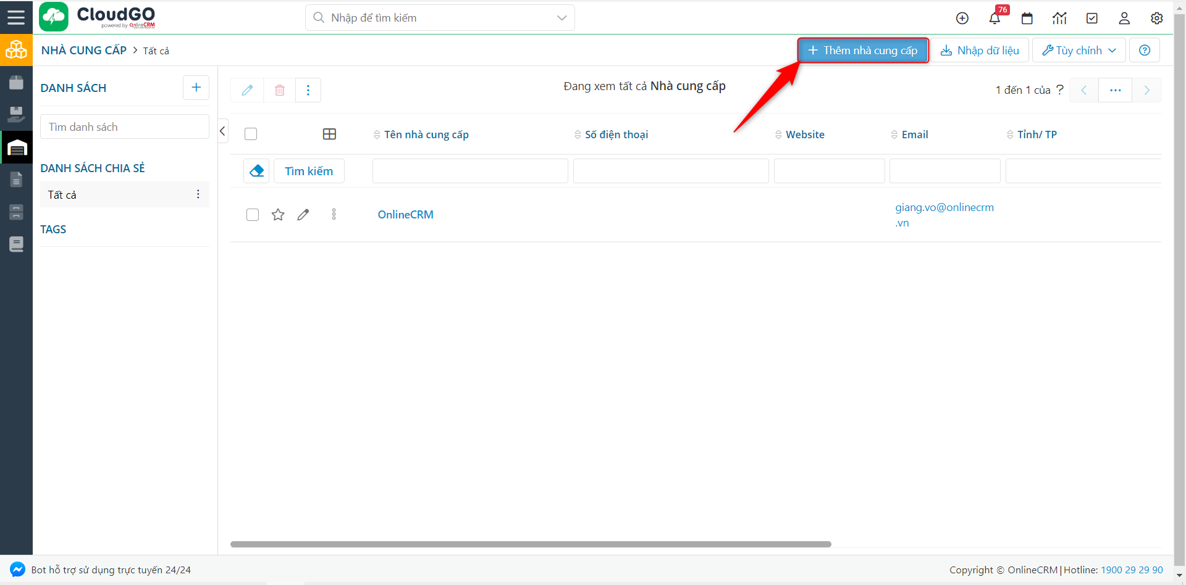1186x585 pixels.
Task: Click the clear filter eraser icon
Action: pyautogui.click(x=256, y=171)
